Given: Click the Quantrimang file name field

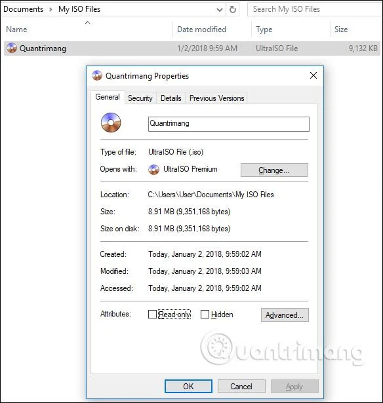Looking at the screenshot, I should (229, 124).
